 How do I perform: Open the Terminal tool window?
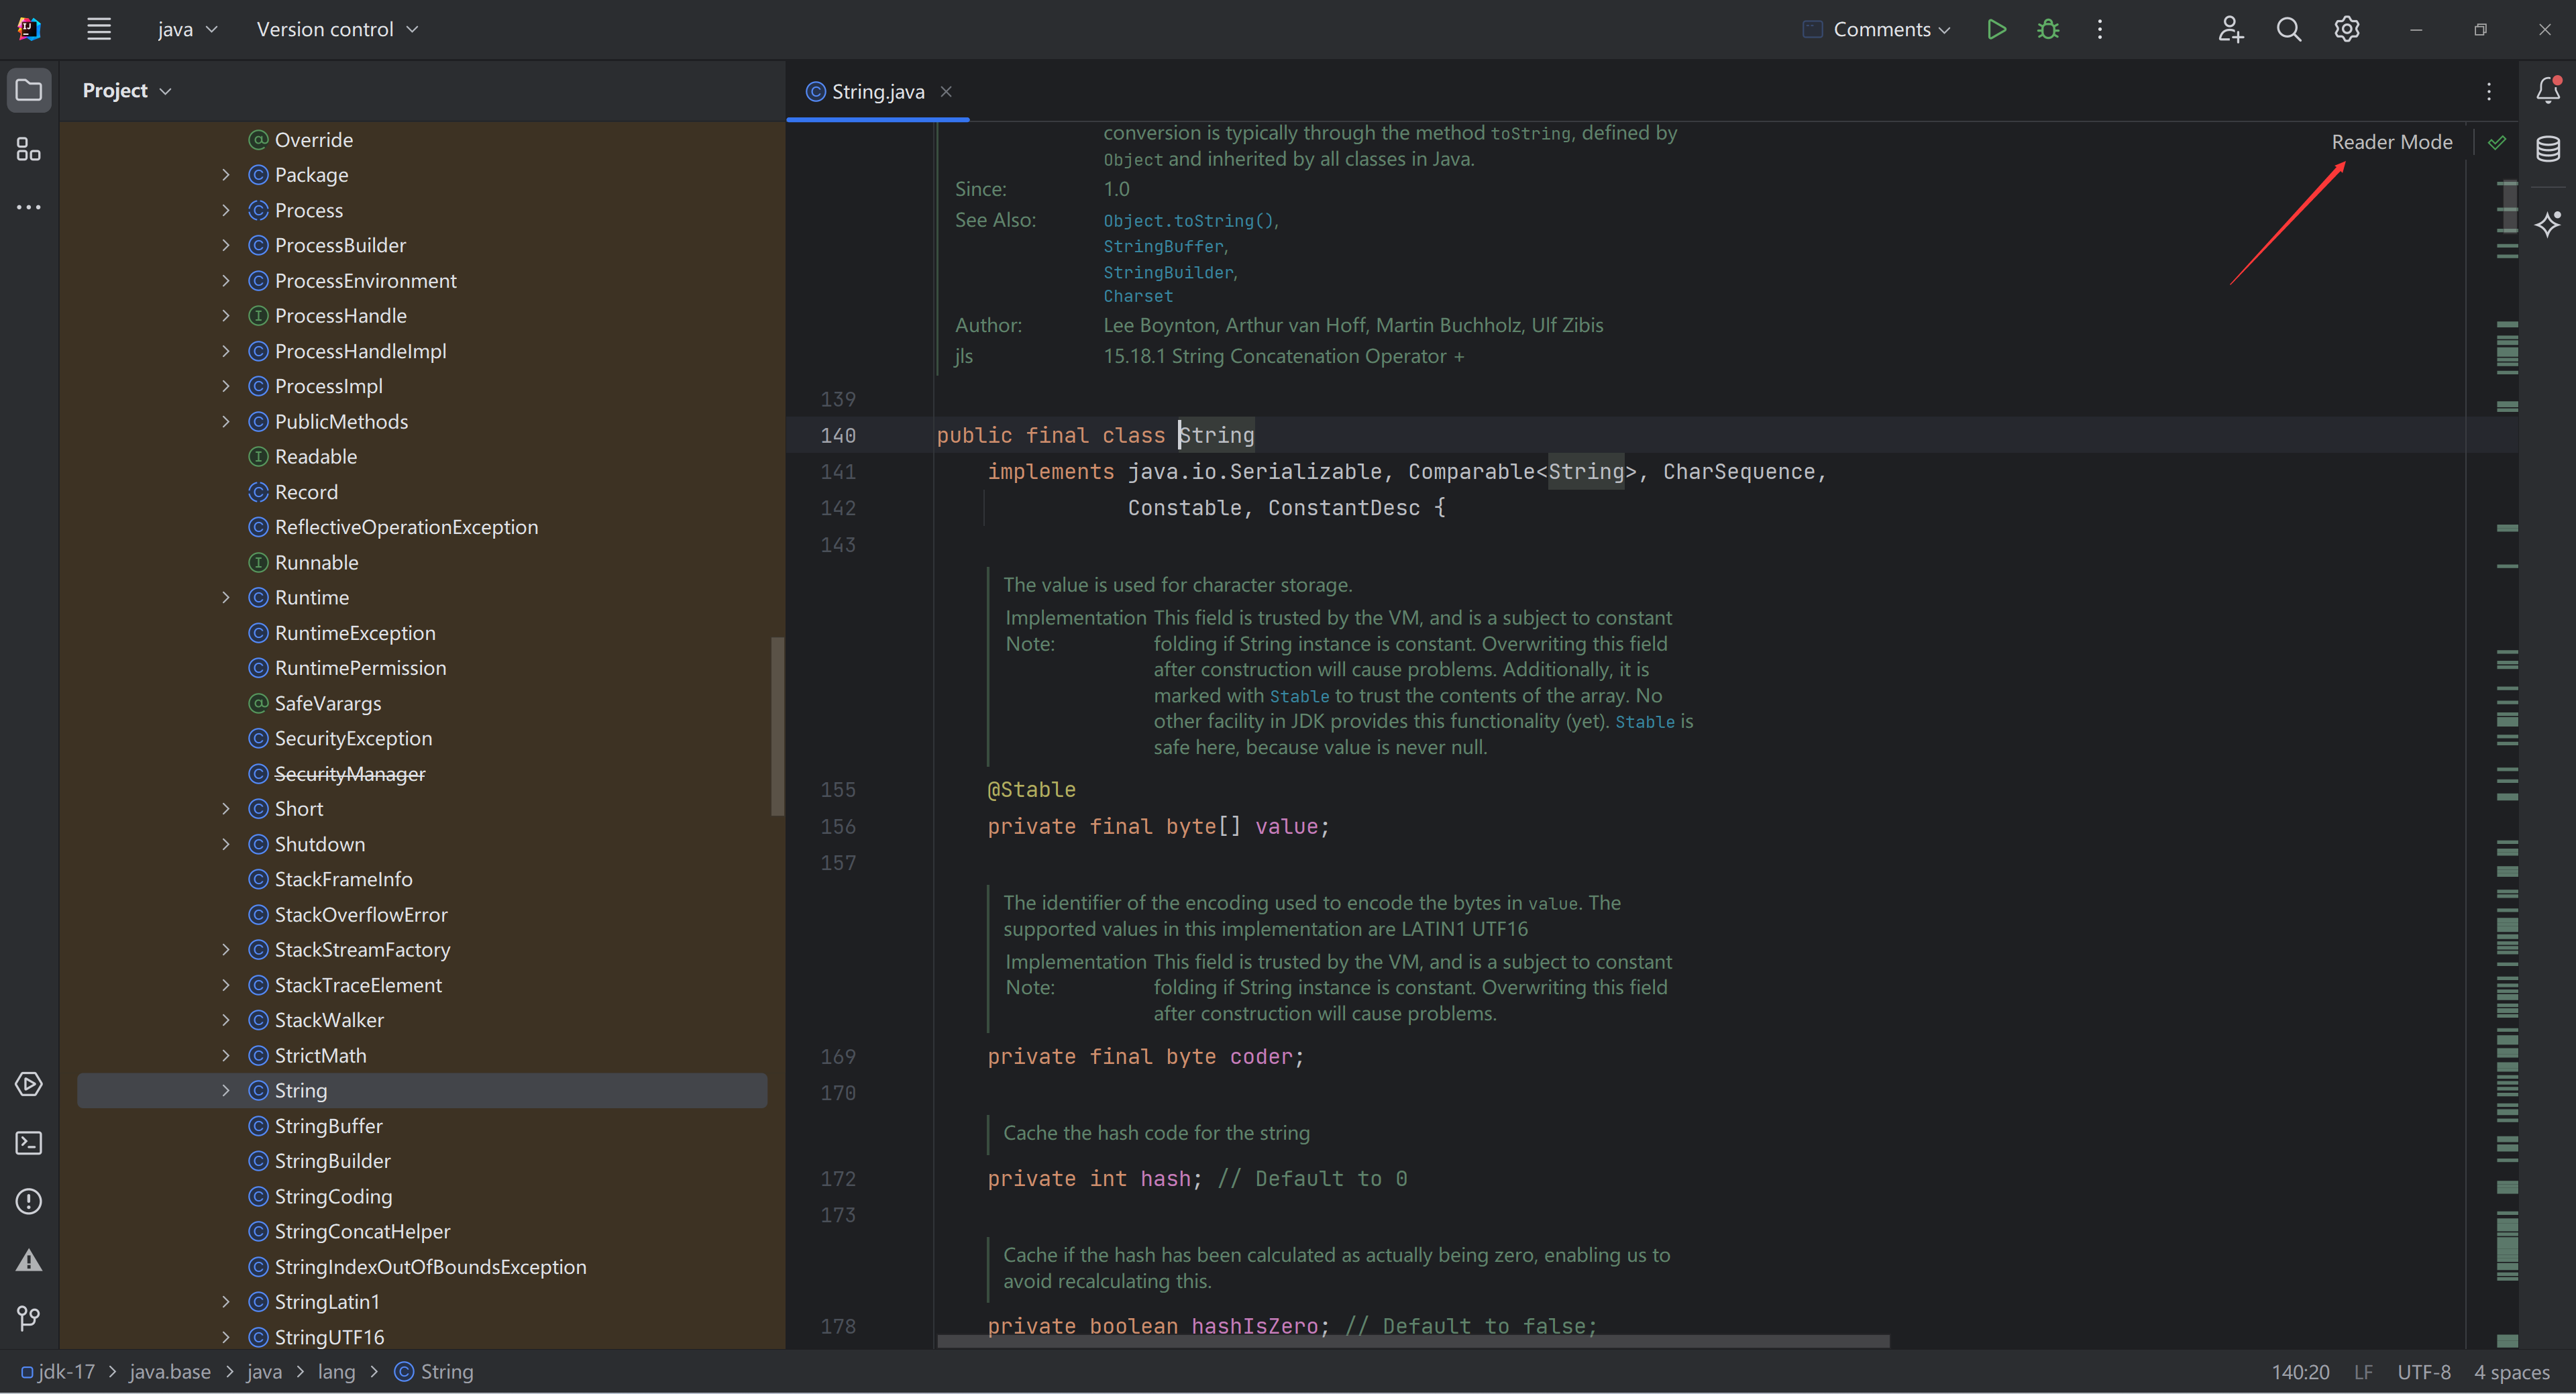pyautogui.click(x=29, y=1143)
